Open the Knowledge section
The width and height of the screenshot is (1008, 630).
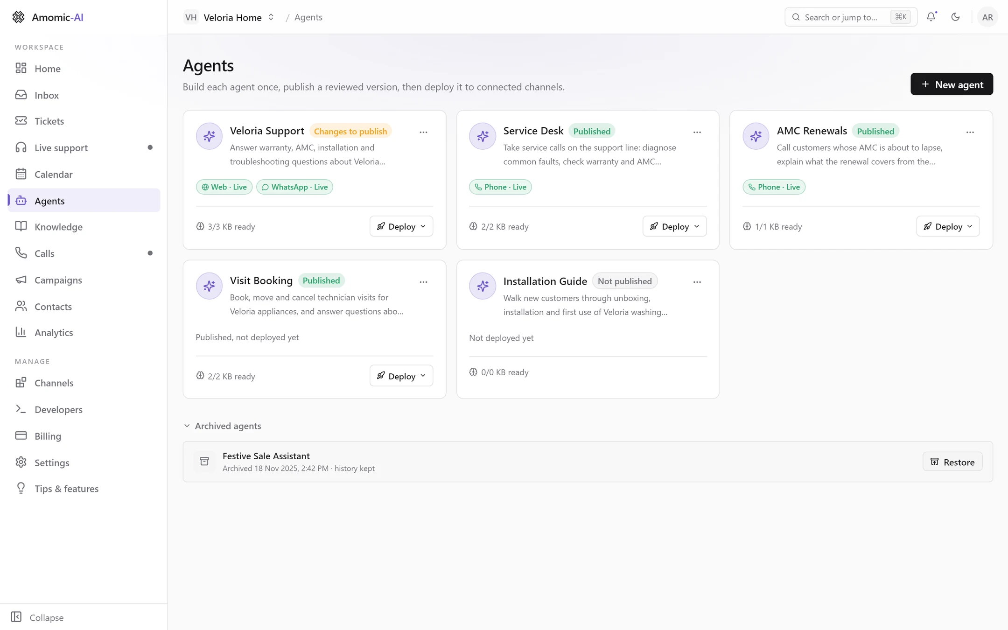[x=84, y=227]
